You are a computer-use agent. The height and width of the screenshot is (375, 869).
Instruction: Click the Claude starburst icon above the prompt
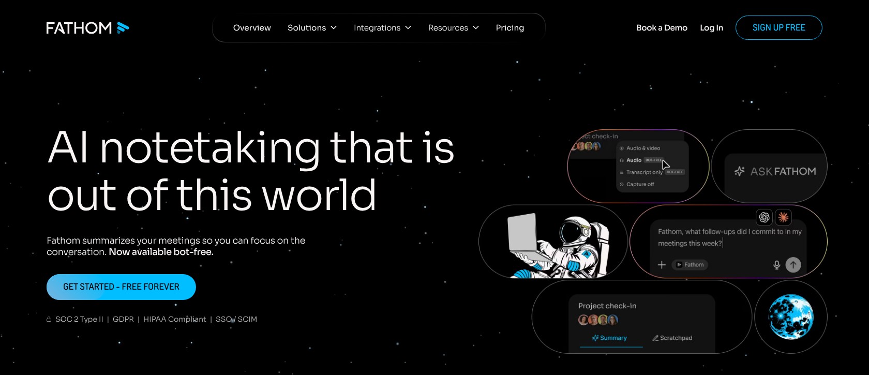point(784,217)
